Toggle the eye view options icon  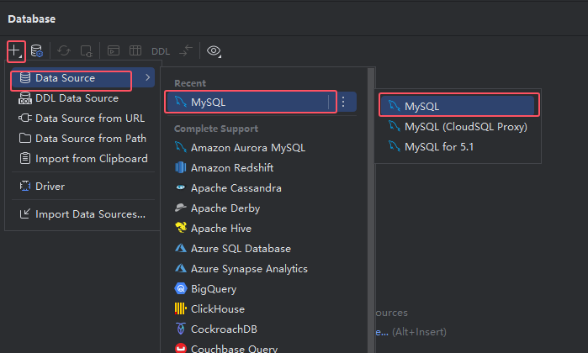(215, 51)
